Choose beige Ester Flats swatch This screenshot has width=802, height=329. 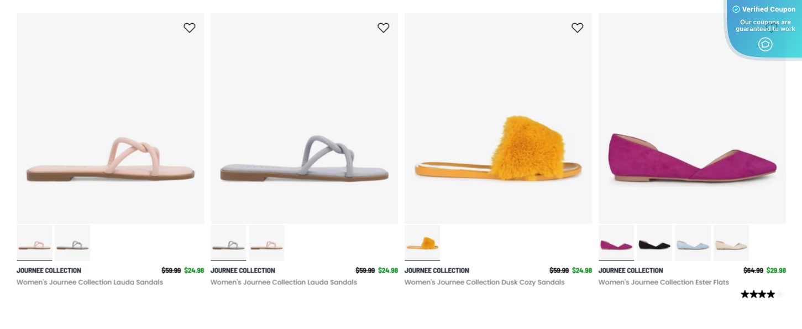[731, 243]
